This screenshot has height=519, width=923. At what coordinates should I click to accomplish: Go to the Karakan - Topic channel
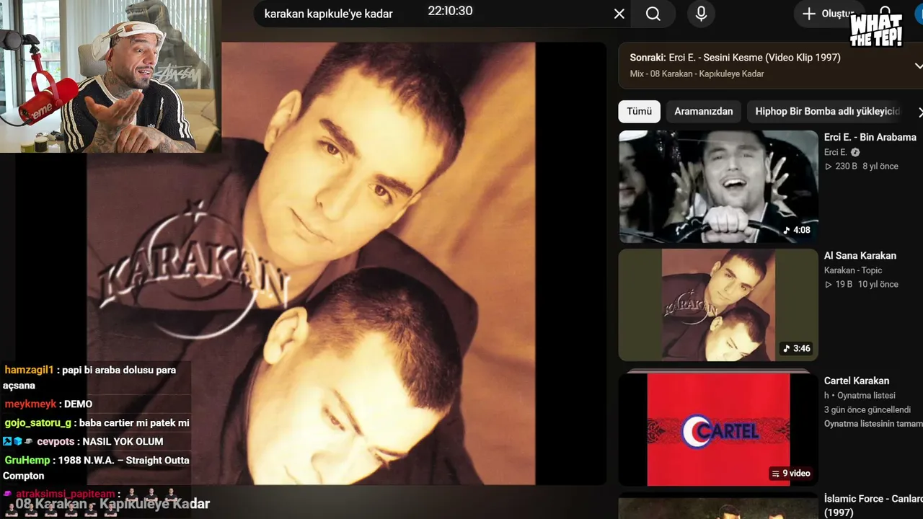pyautogui.click(x=853, y=270)
